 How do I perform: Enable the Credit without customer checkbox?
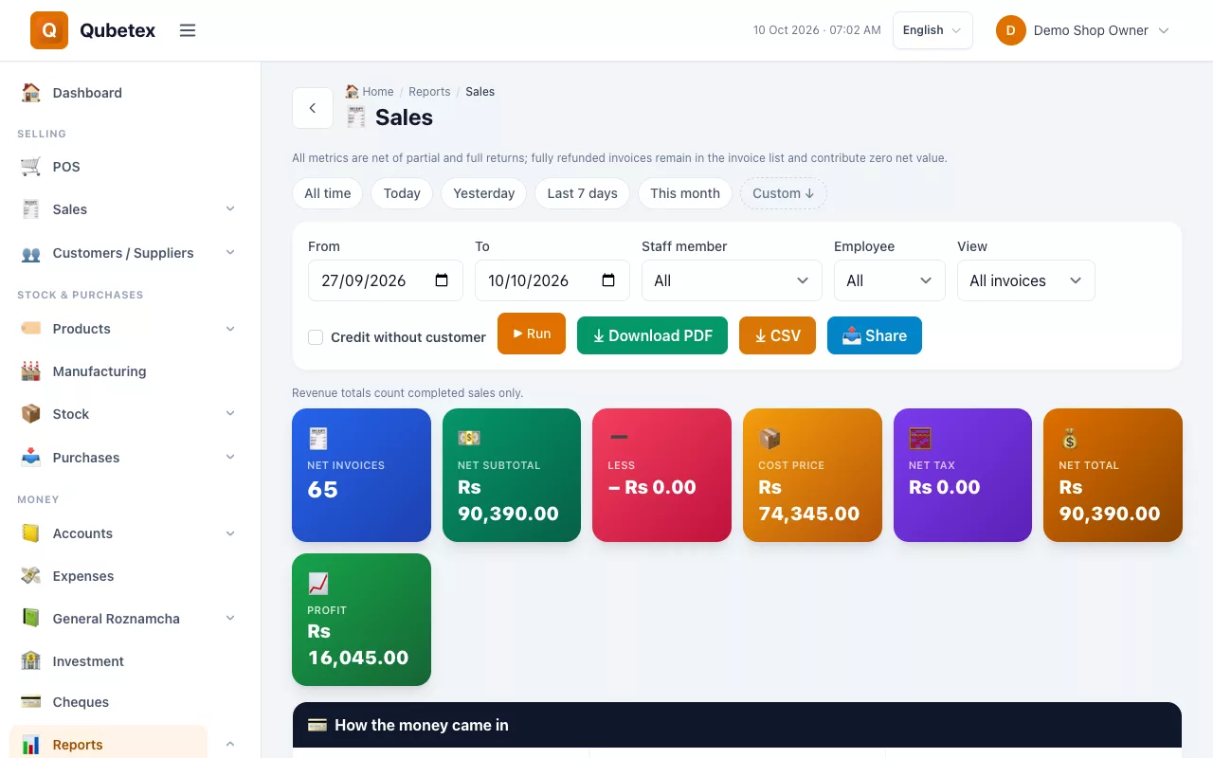[316, 337]
